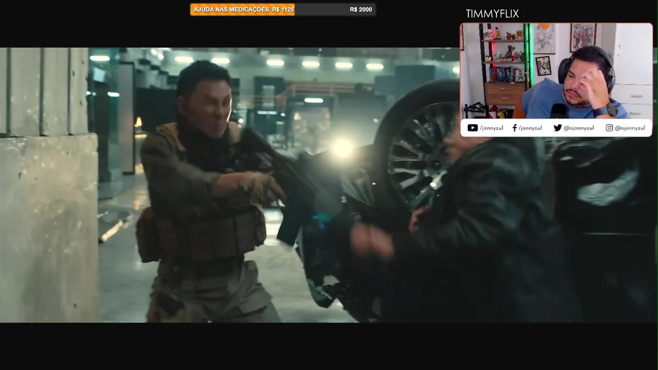Click the orange donation progress bar
This screenshot has height=370, width=658.
click(242, 9)
